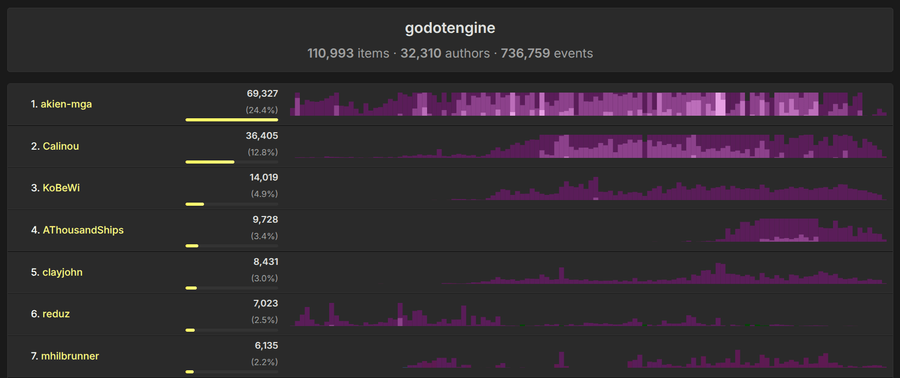Image resolution: width=900 pixels, height=378 pixels.
Task: Click the 36,405 event count
Action: [262, 136]
